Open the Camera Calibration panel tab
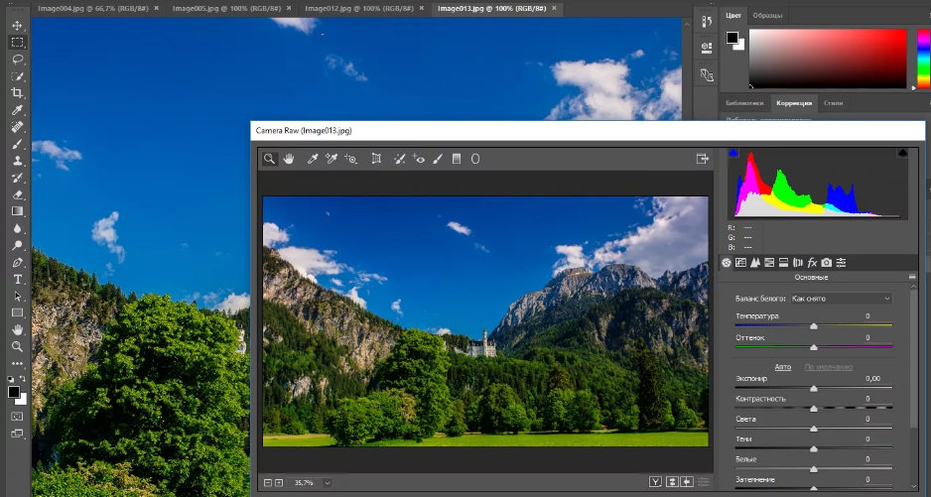This screenshot has height=497, width=931. pyautogui.click(x=827, y=263)
